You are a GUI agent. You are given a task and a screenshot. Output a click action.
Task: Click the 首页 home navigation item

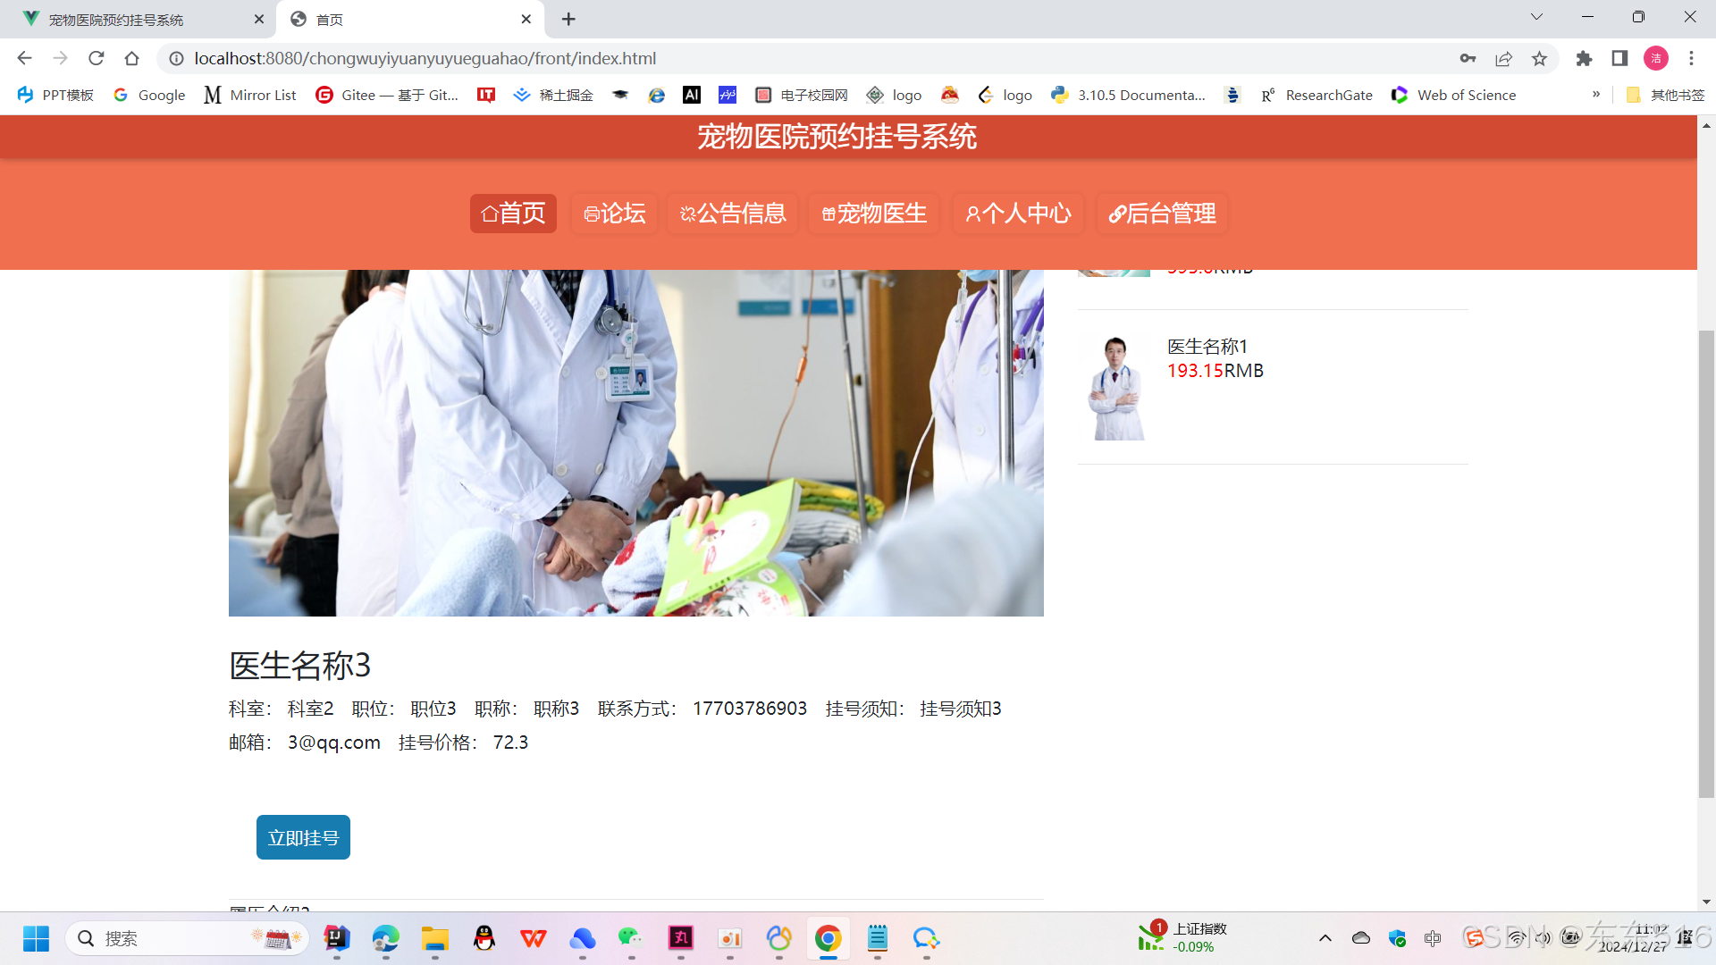[513, 214]
